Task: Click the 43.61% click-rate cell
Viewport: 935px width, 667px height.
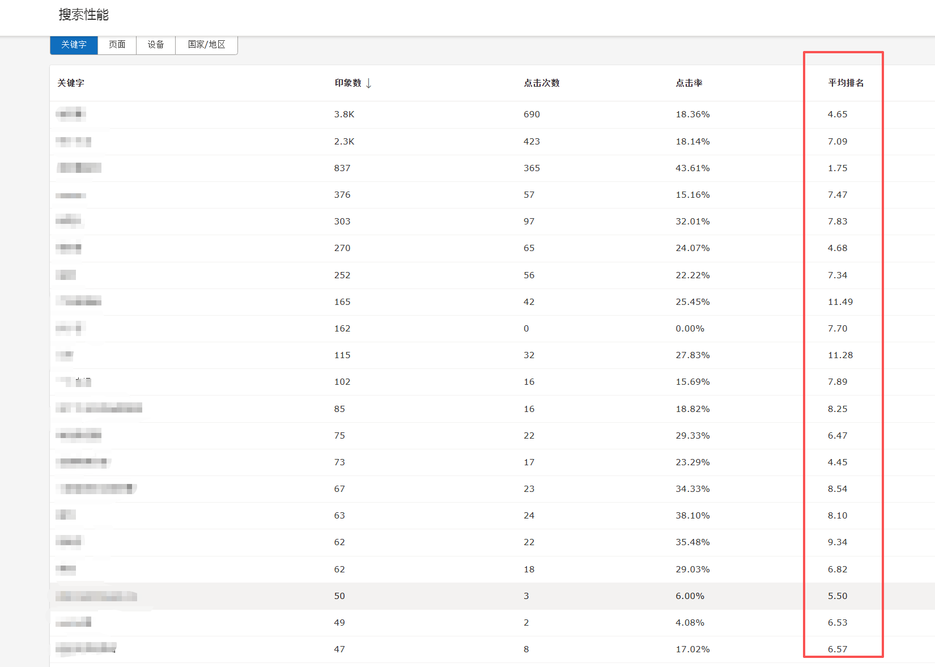Action: coord(692,168)
